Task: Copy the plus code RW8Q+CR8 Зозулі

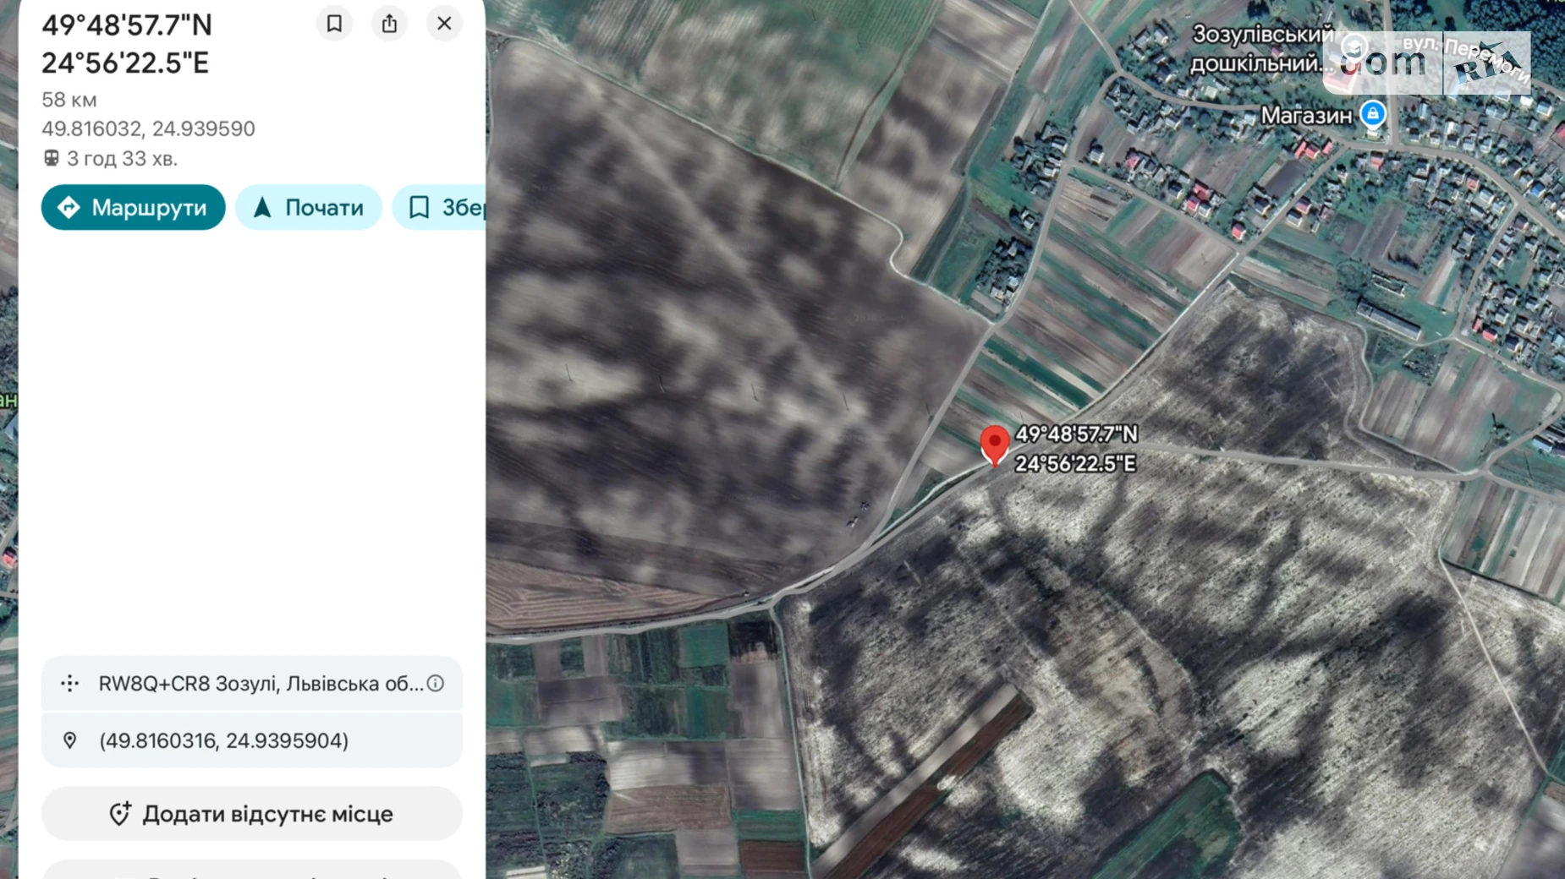Action: point(261,683)
